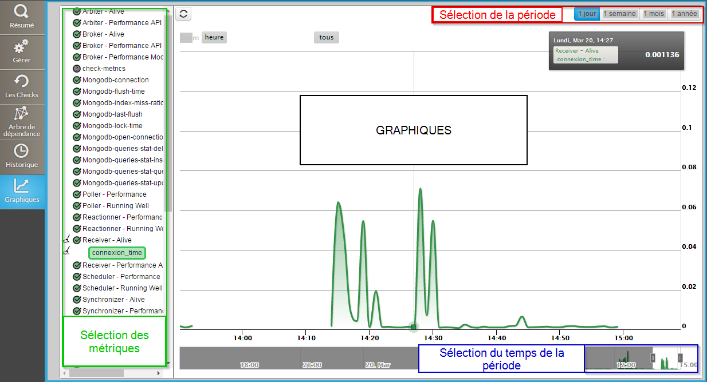Select the Mongodb-queries-stat-que check

coord(123,172)
